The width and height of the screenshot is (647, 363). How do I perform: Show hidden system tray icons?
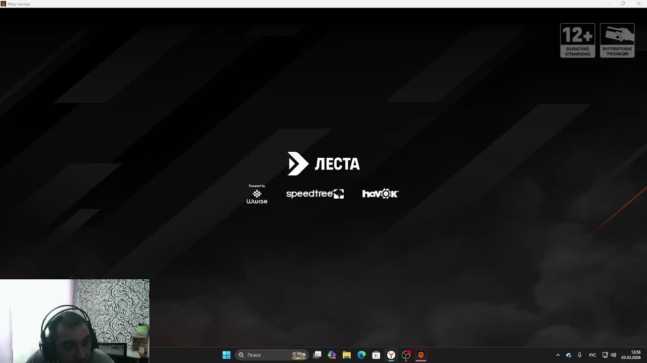pyautogui.click(x=558, y=355)
